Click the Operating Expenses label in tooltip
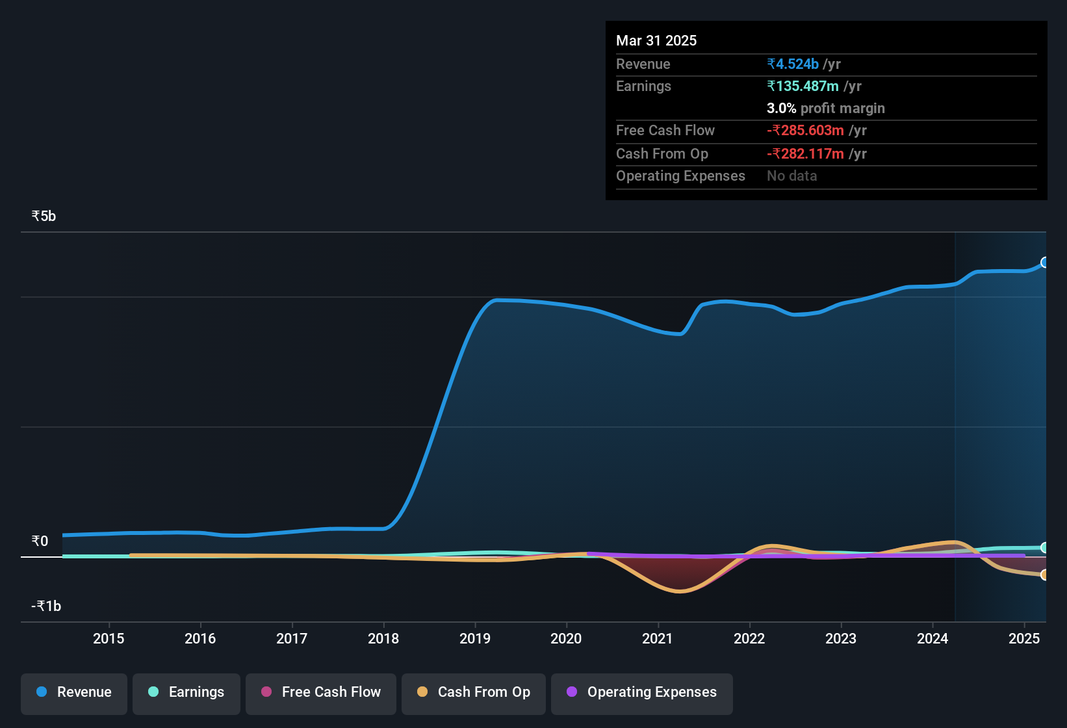The image size is (1067, 728). [680, 176]
